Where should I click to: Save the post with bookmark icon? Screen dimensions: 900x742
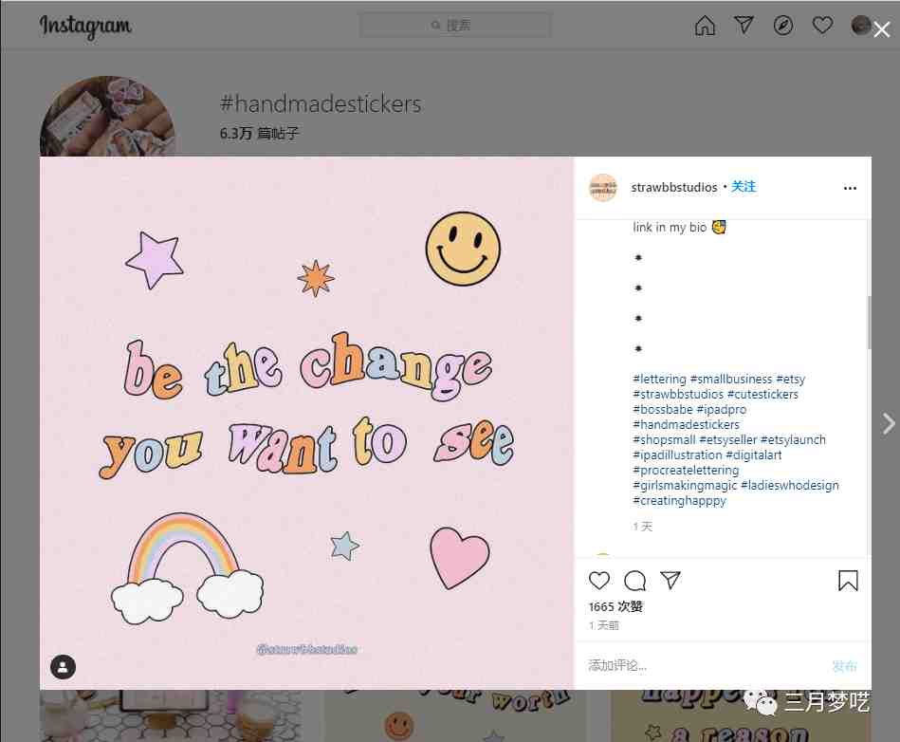[x=848, y=581]
